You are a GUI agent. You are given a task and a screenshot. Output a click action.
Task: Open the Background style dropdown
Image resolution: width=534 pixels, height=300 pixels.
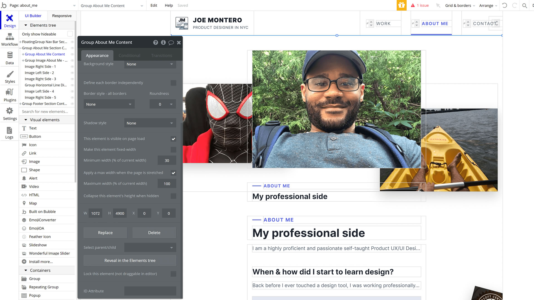150,64
